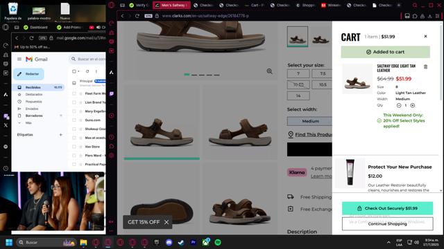Increase cart quantity with plus button
The height and width of the screenshot is (249, 444).
coord(413,105)
